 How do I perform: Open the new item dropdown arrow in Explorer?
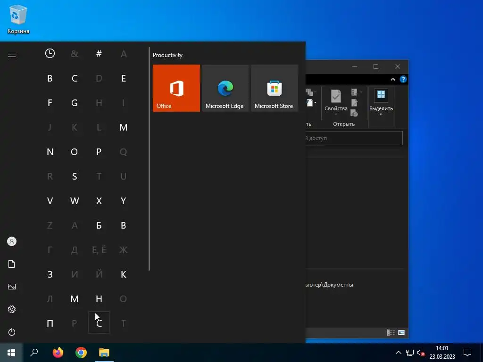(315, 102)
